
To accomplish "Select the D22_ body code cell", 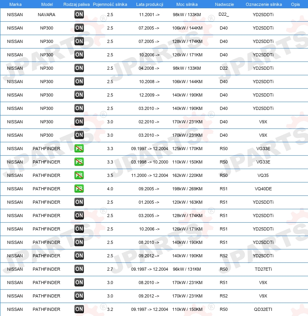I will pos(224,15).
